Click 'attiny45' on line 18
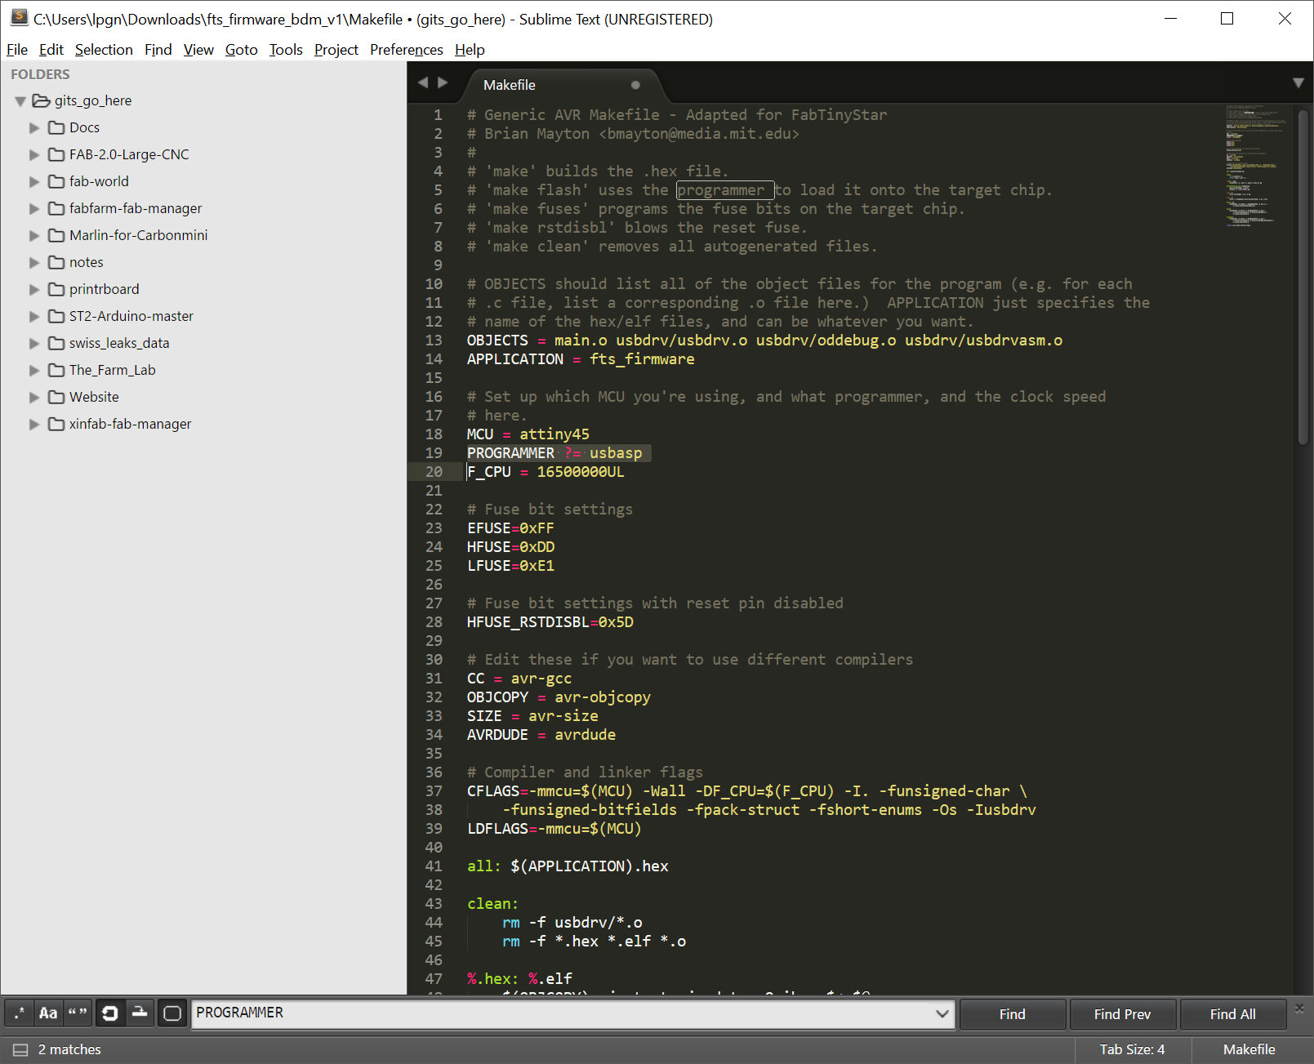This screenshot has height=1064, width=1314. [555, 434]
